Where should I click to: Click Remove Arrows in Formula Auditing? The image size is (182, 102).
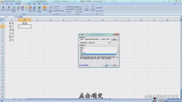(x=69, y=12)
